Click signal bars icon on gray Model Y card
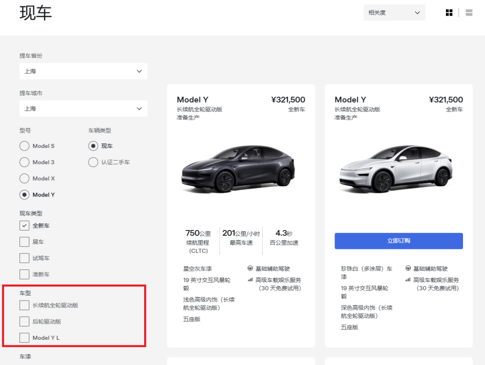 pos(250,280)
